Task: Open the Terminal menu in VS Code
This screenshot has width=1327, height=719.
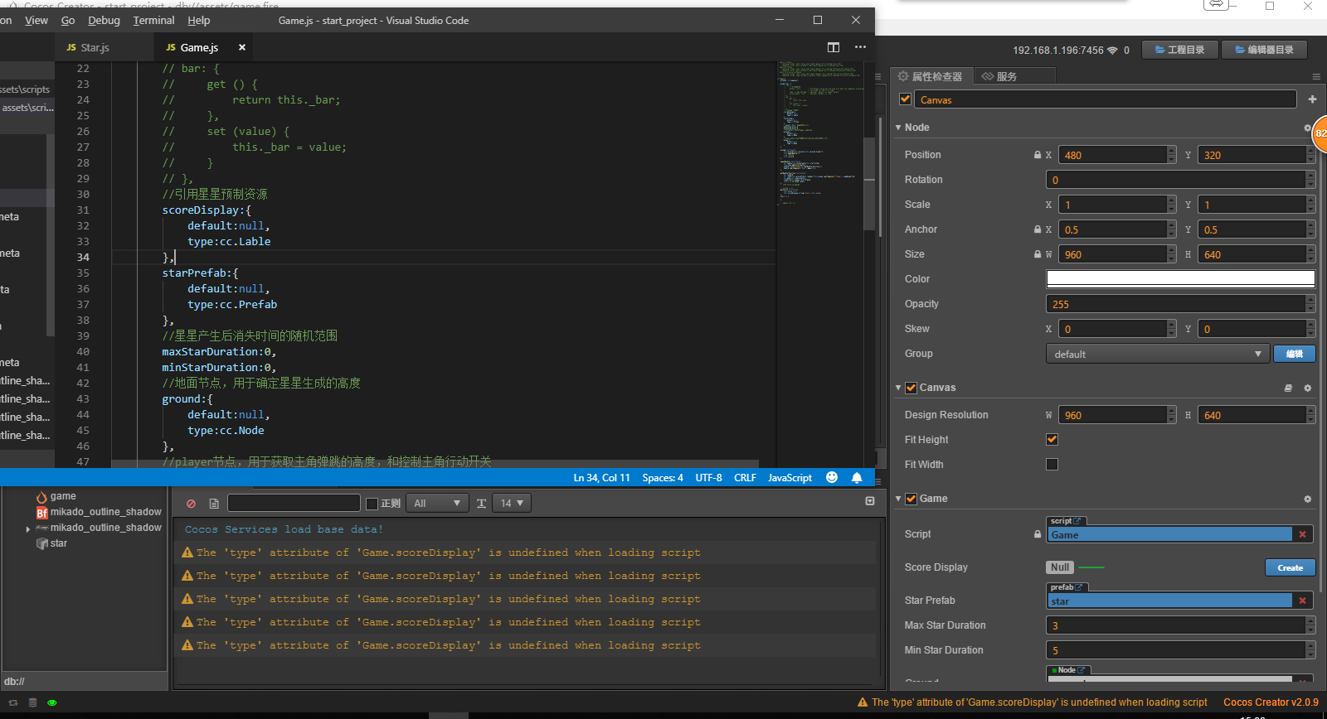Action: 153,21
